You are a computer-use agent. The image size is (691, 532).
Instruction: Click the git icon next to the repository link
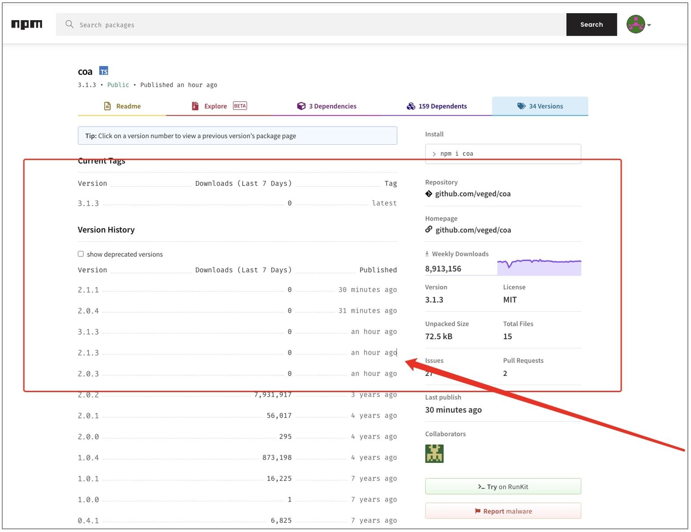pos(428,194)
